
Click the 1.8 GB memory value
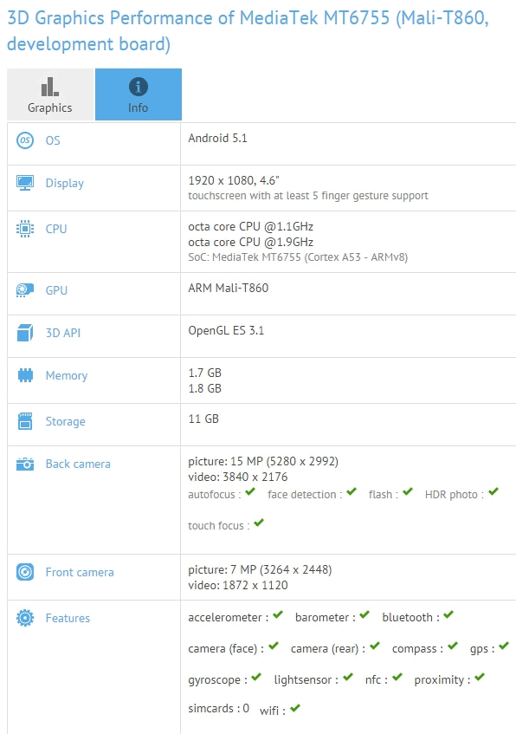pos(205,388)
